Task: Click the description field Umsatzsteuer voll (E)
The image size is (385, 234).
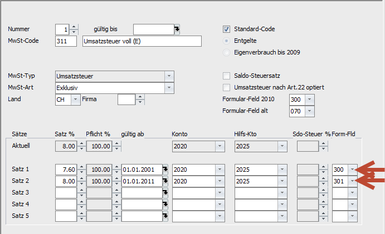Action: click(142, 41)
